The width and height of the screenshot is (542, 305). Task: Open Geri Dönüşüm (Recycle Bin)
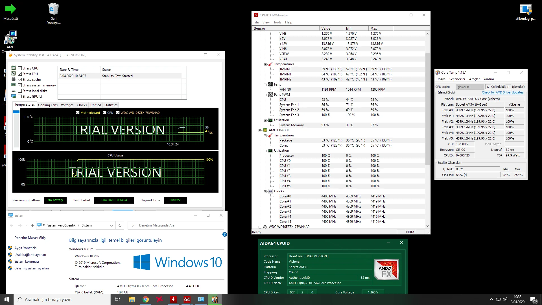53,8
